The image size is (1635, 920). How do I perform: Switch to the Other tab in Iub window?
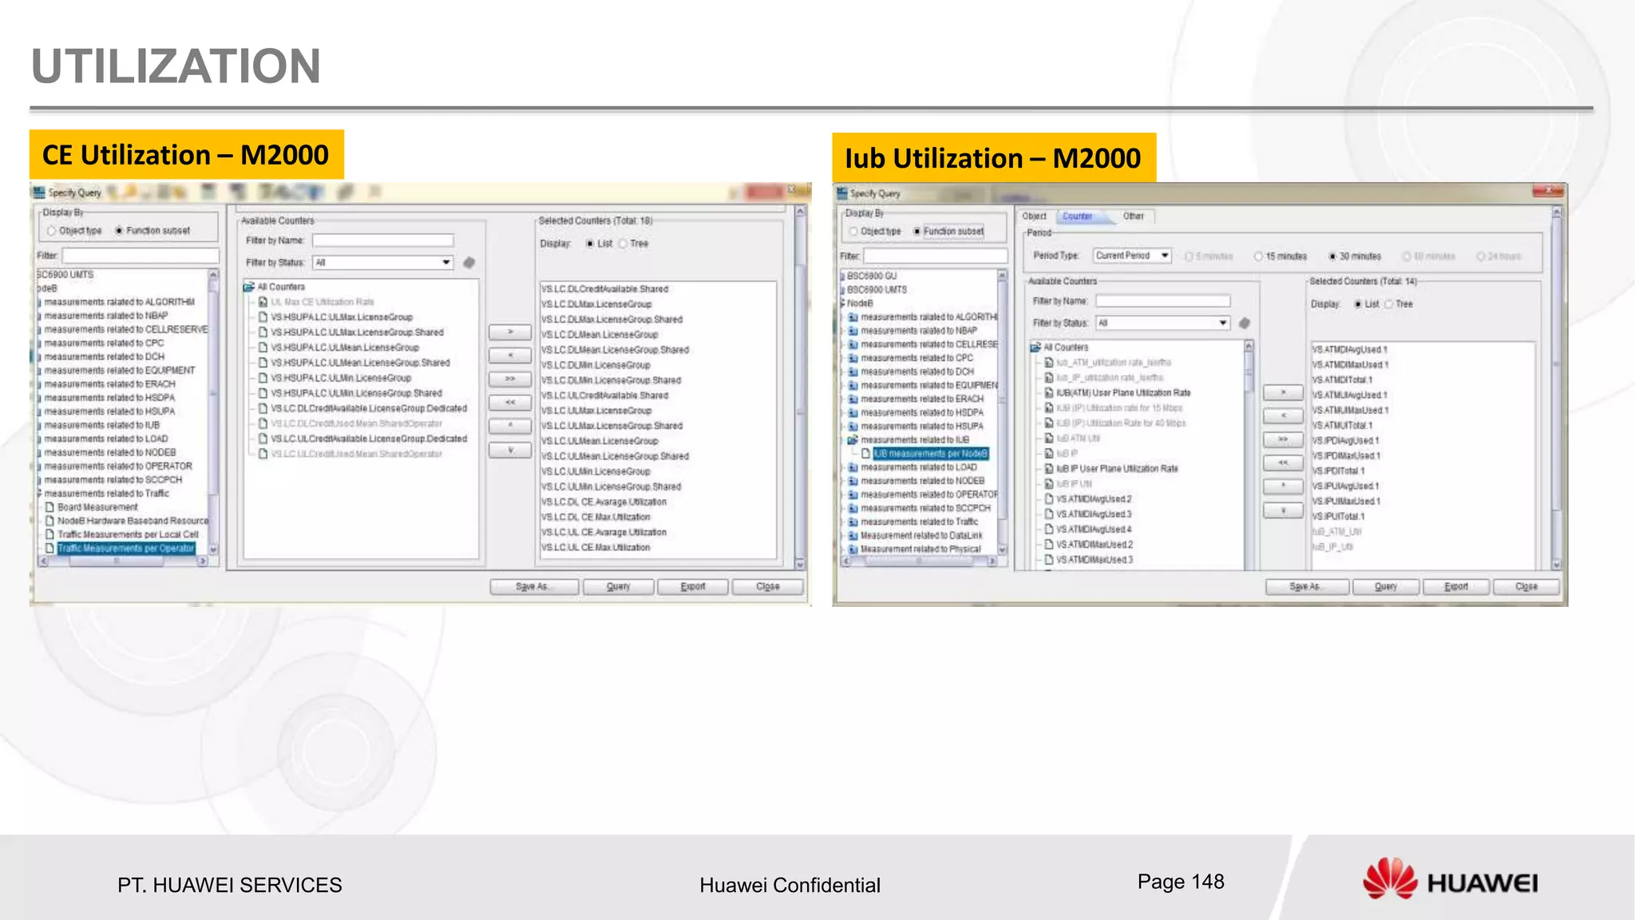click(1133, 216)
